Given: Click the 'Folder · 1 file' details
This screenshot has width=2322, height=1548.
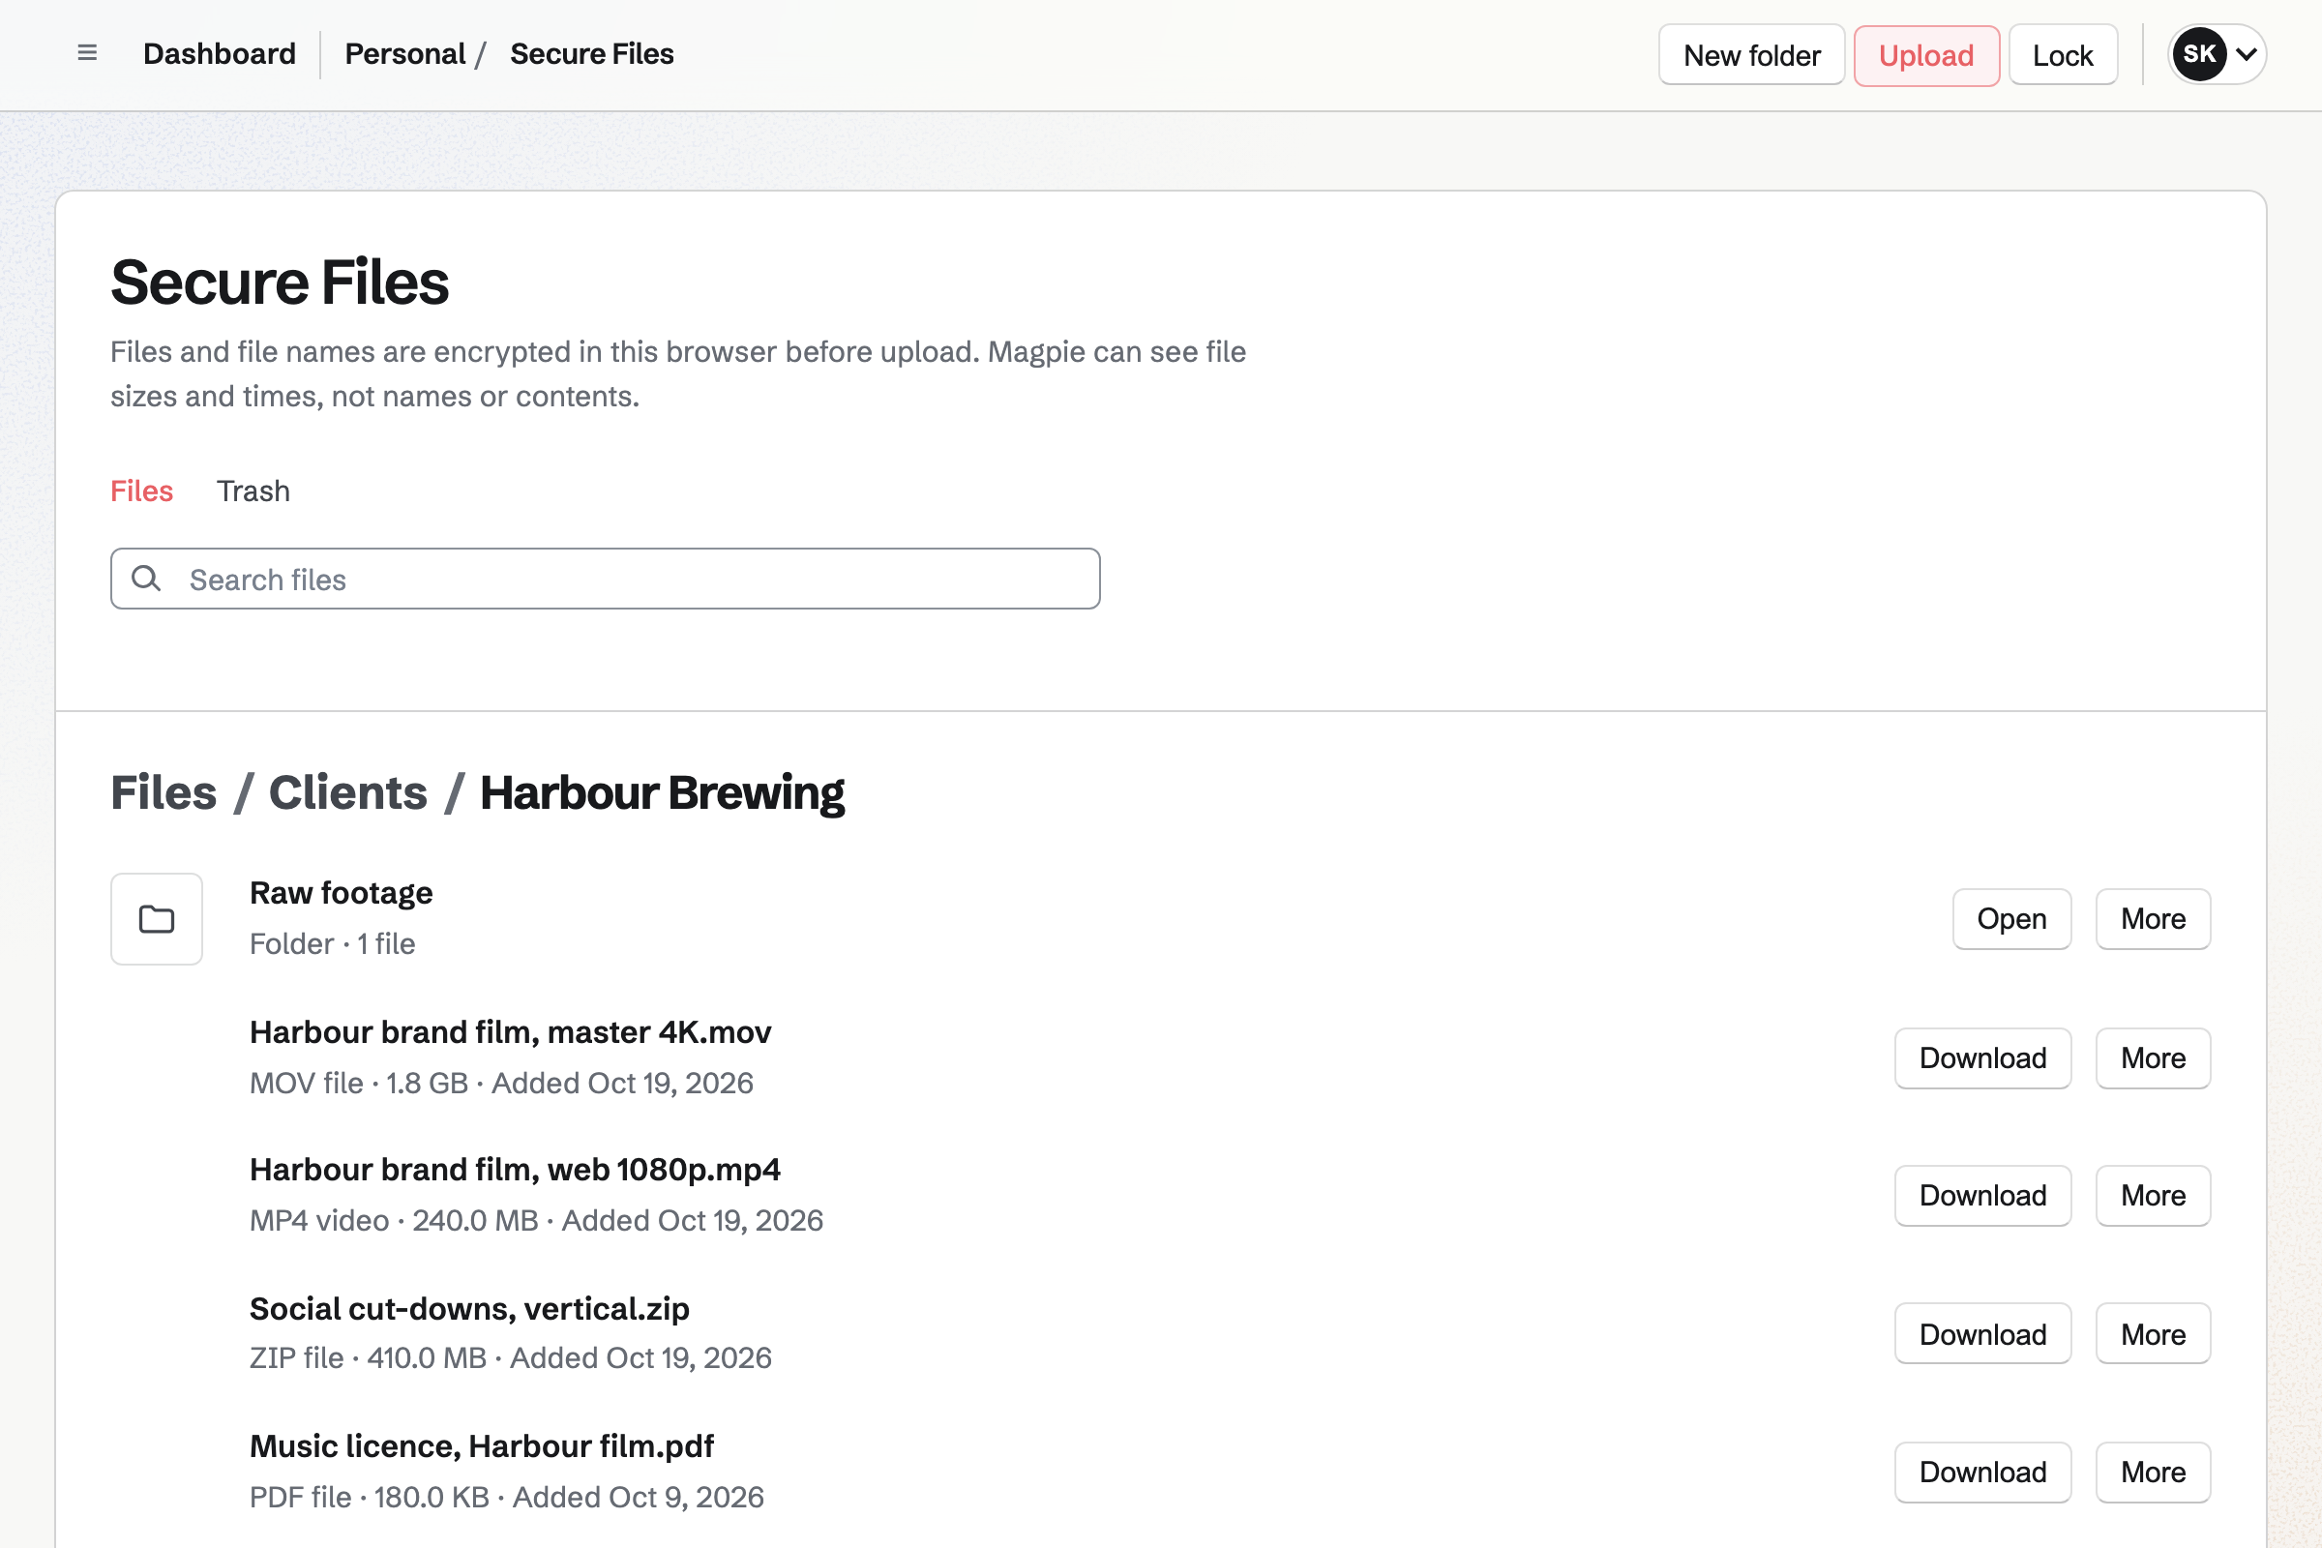Looking at the screenshot, I should [x=332, y=944].
